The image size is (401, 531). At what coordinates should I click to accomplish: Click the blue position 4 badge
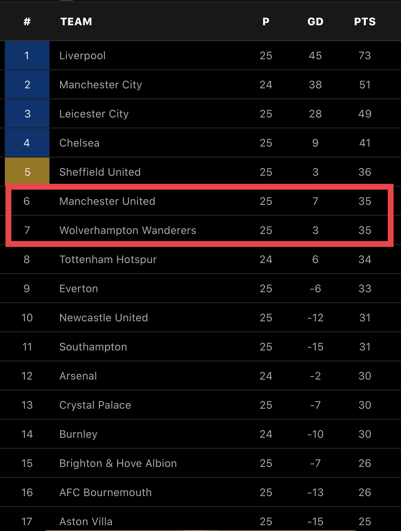[27, 143]
